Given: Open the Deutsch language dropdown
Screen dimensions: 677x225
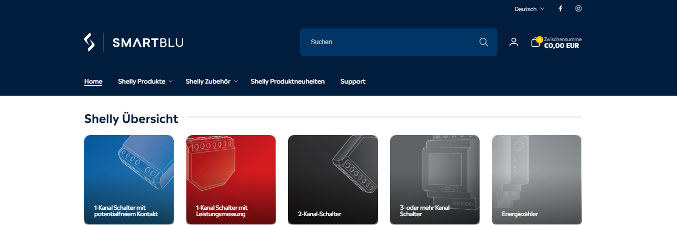Looking at the screenshot, I should [529, 9].
